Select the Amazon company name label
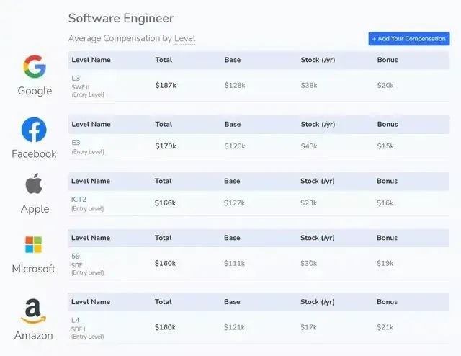This screenshot has height=356, width=461. pyautogui.click(x=34, y=335)
